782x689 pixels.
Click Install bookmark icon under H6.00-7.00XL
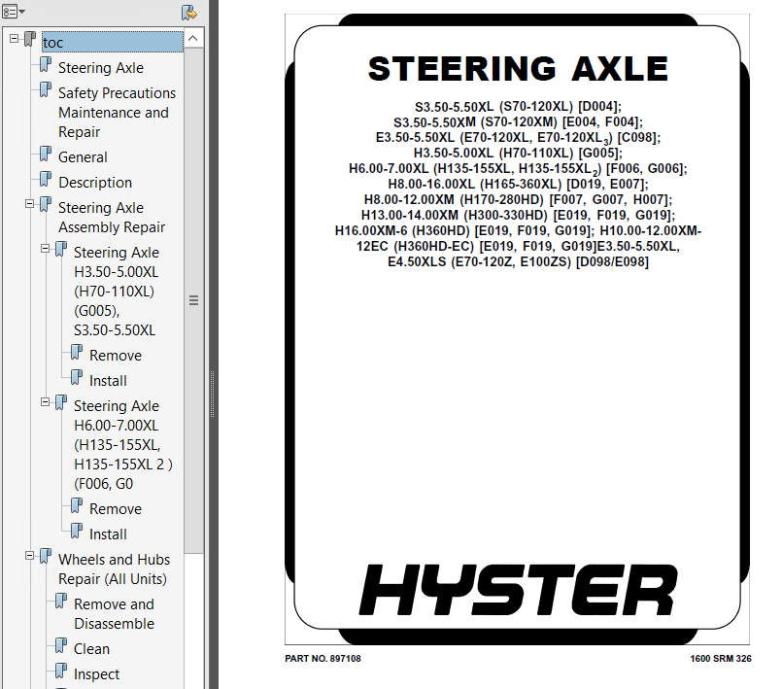pos(77,532)
